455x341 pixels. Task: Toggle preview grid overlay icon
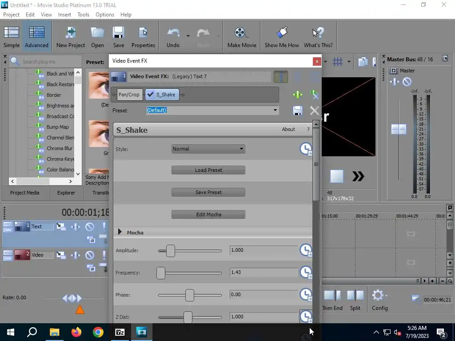point(338,61)
